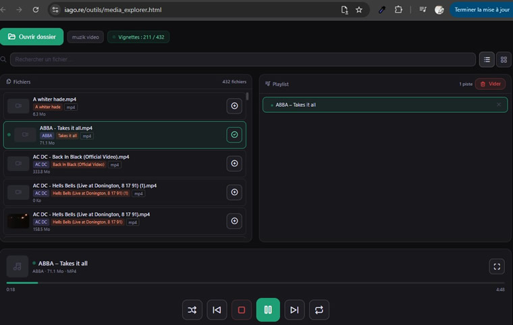Image resolution: width=513 pixels, height=325 pixels.
Task: Stop playback with the red square button
Action: 242,309
